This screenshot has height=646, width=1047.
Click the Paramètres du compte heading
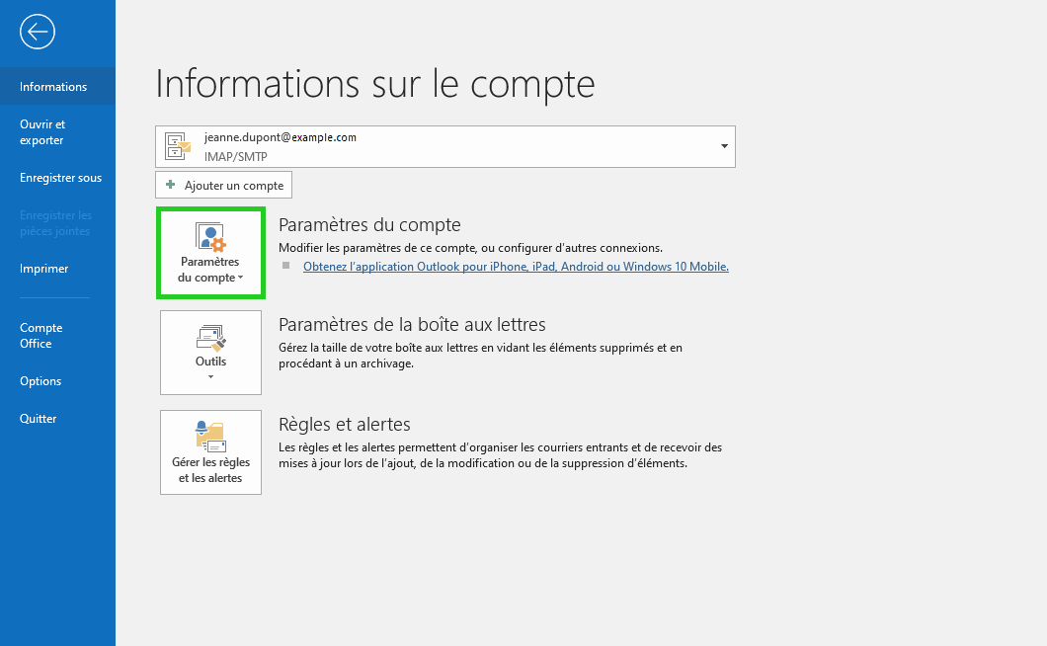[369, 224]
